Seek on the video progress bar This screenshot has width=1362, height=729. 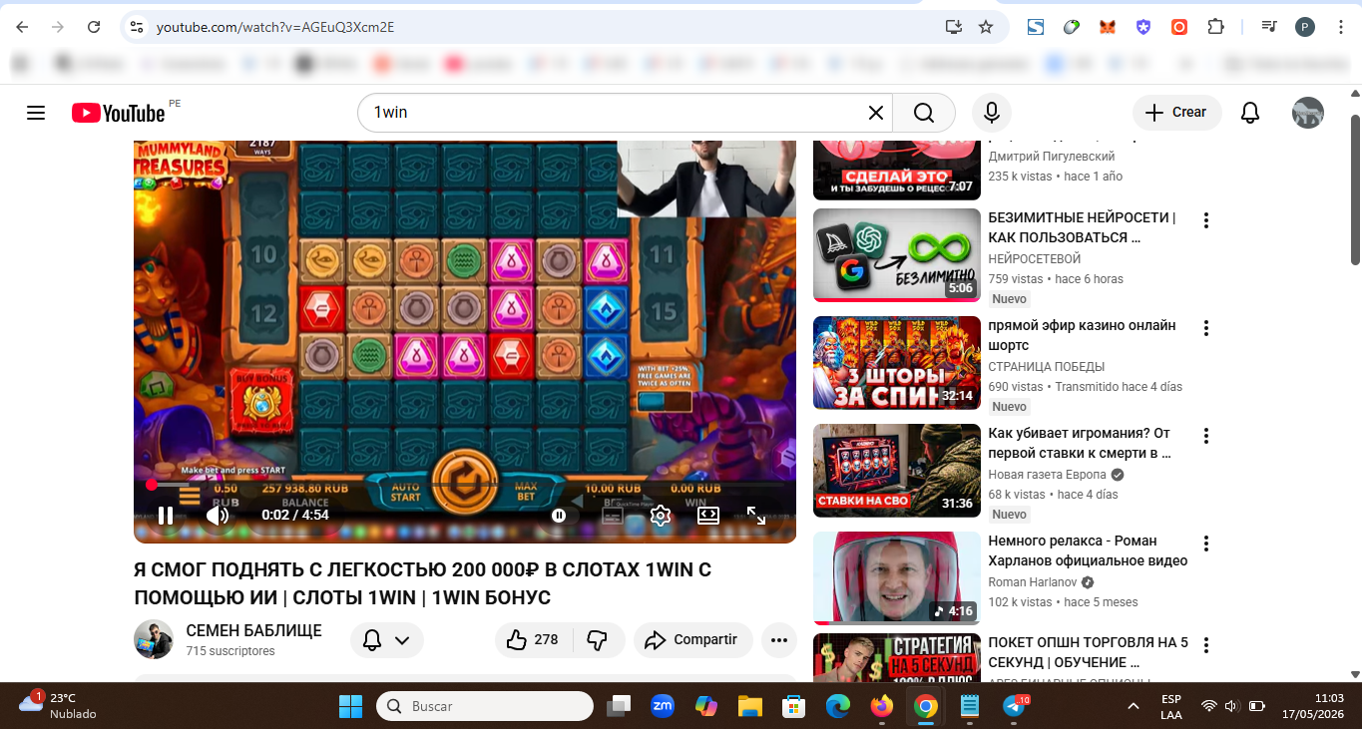click(465, 485)
